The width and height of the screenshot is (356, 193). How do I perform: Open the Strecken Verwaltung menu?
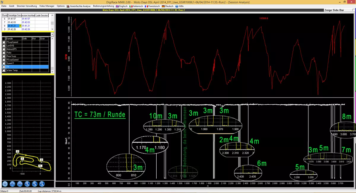click(27, 6)
